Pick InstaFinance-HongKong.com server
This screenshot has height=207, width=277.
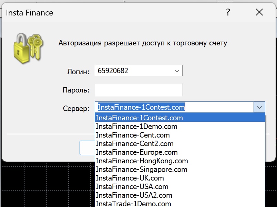click(x=180, y=161)
